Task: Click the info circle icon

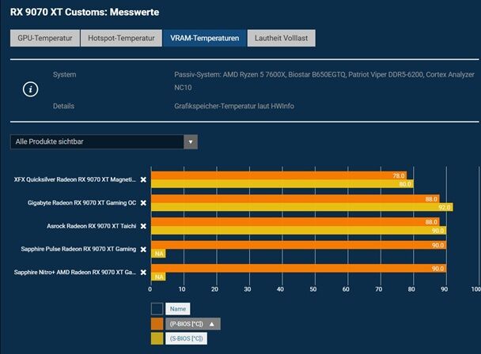Action: 30,89
